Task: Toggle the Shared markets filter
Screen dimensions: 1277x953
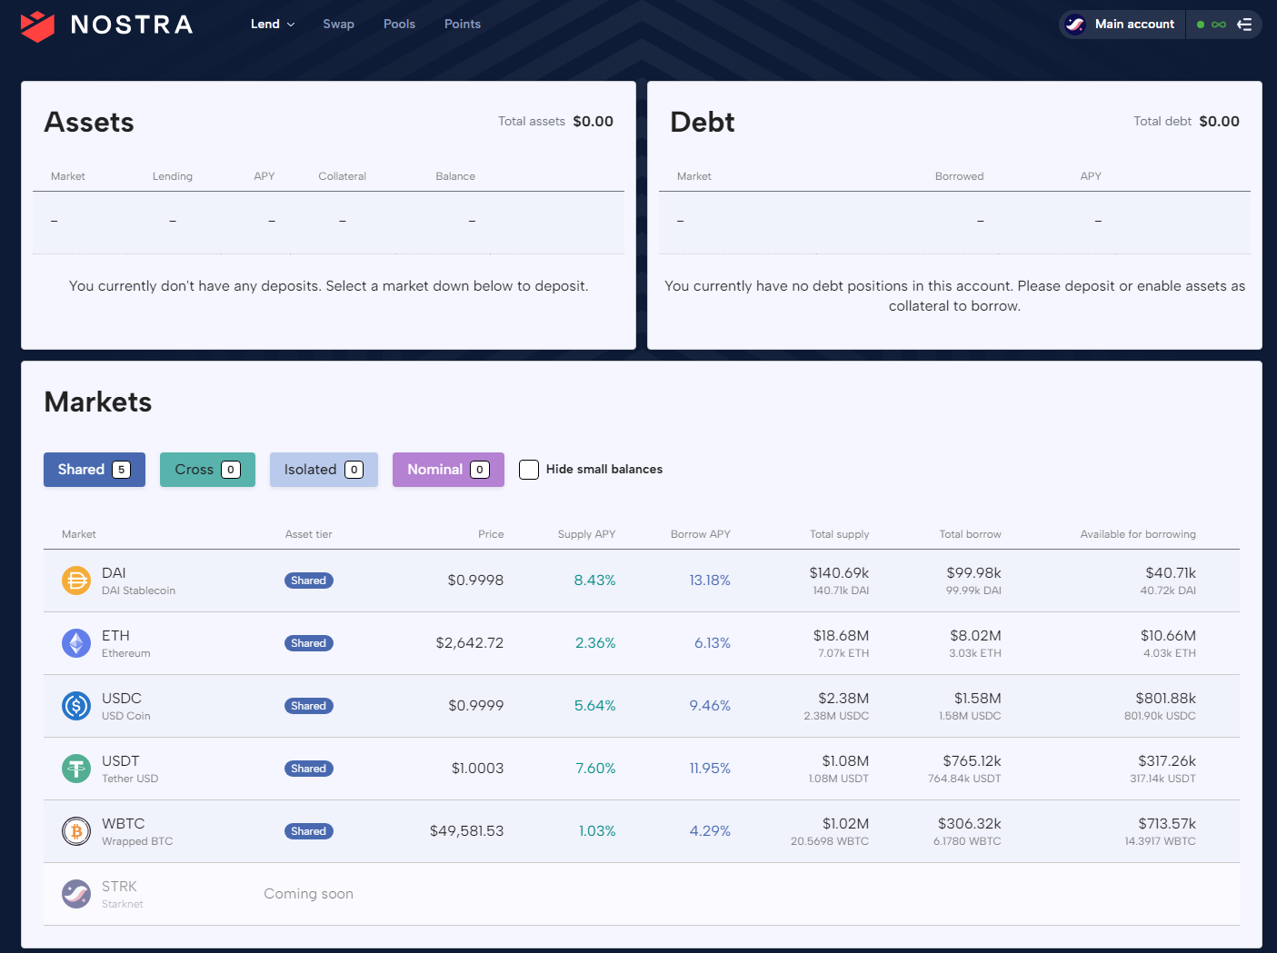Action: click(95, 470)
